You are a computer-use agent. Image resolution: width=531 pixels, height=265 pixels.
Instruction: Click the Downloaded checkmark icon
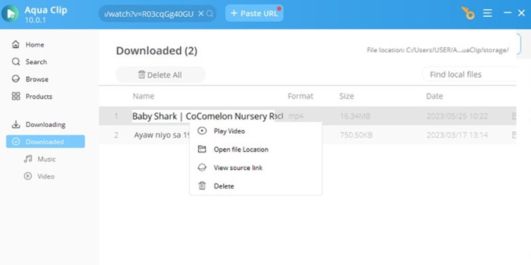click(15, 142)
